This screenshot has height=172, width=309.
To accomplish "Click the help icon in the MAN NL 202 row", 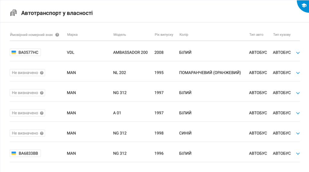I will (42, 73).
